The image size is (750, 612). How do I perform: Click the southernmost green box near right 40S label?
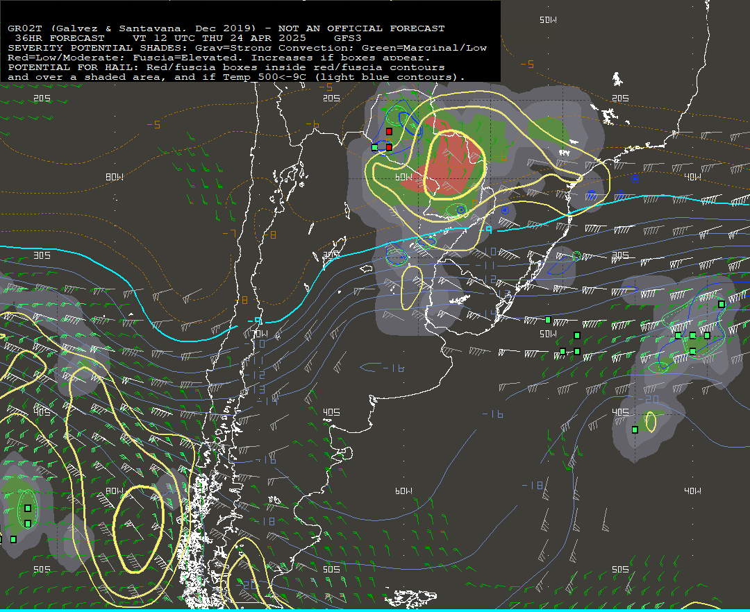(x=635, y=430)
